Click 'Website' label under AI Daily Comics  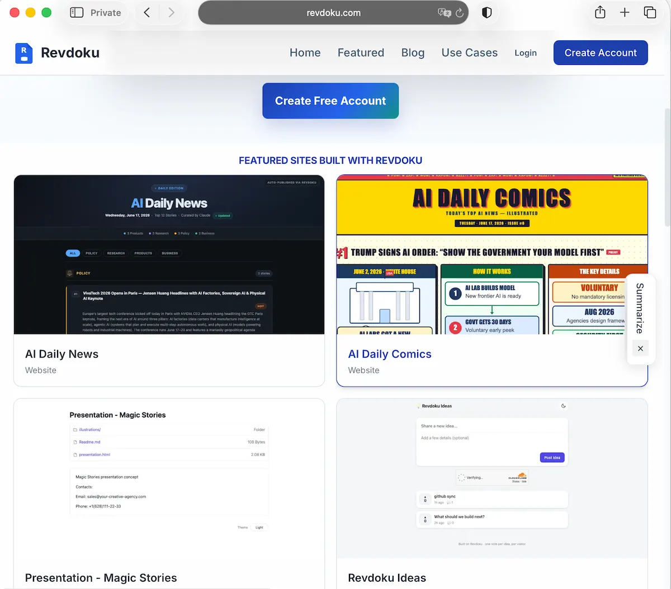(363, 370)
